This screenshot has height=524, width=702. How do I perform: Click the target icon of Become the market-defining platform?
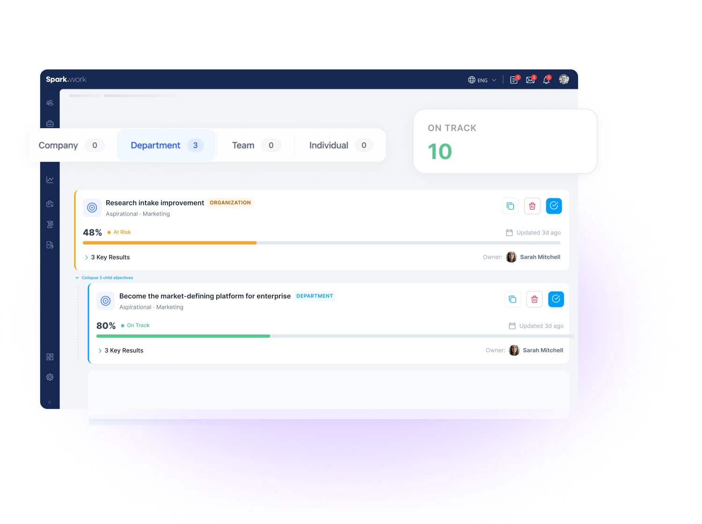tap(106, 301)
